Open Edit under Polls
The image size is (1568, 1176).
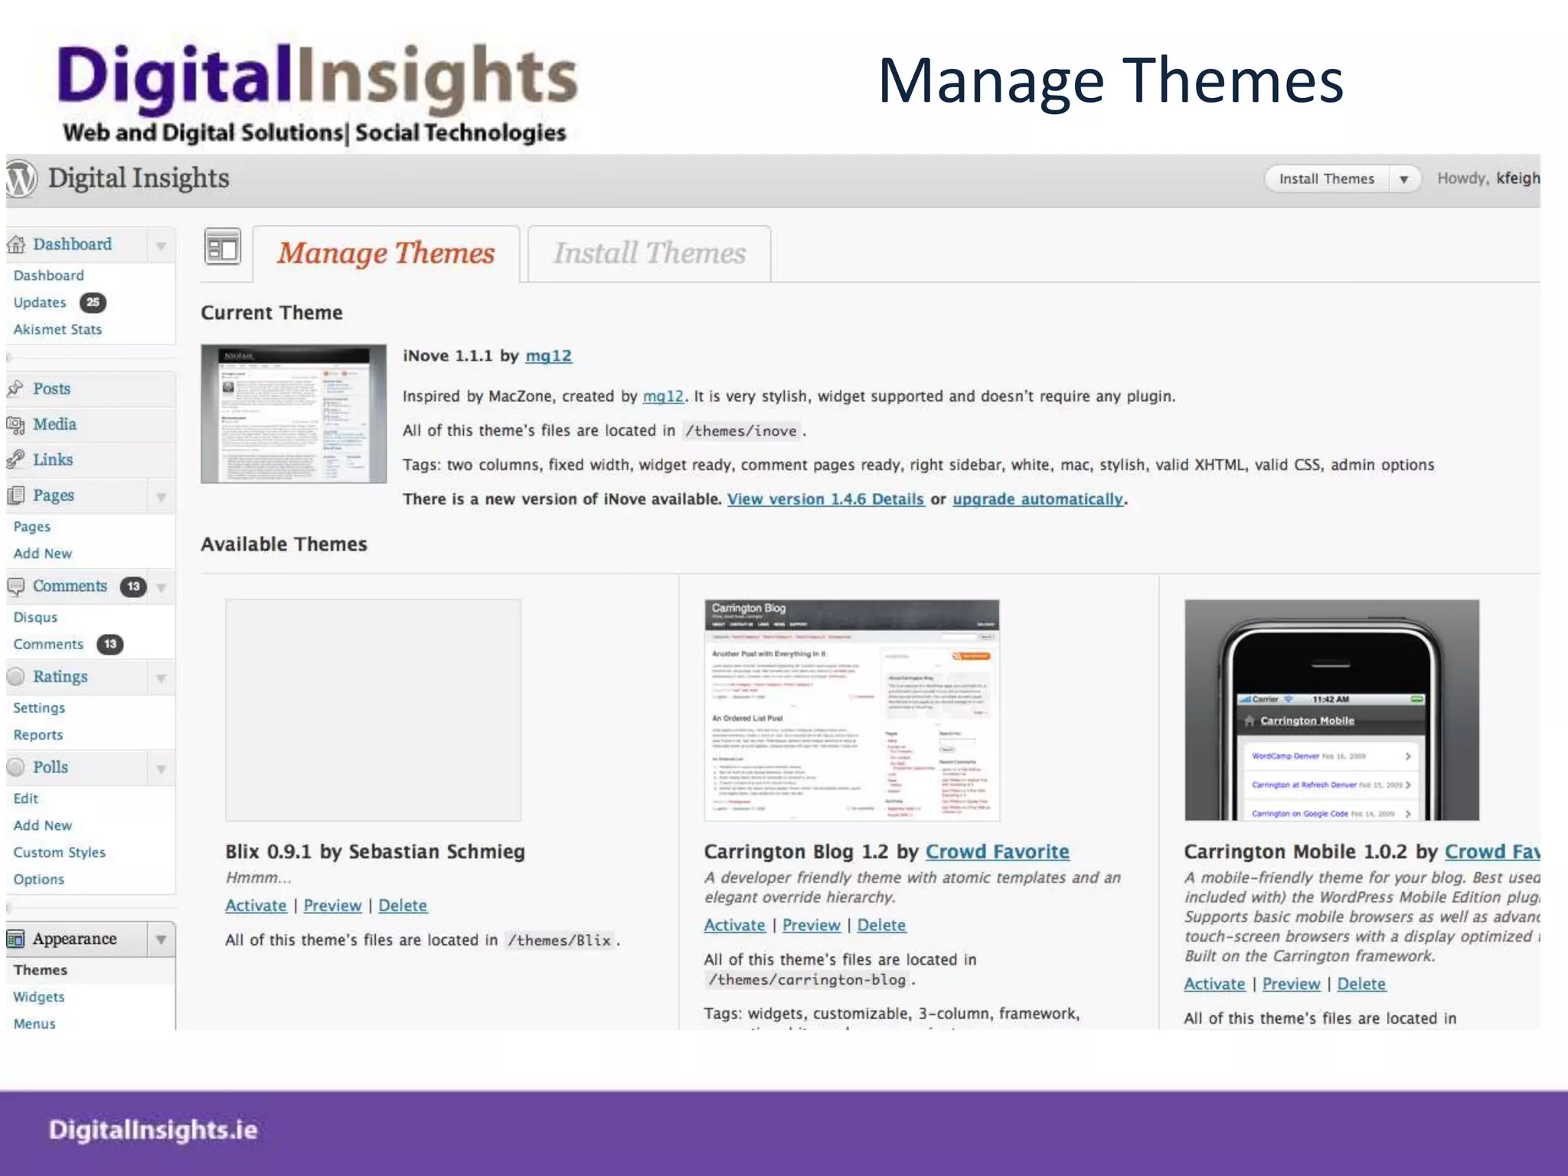click(25, 799)
